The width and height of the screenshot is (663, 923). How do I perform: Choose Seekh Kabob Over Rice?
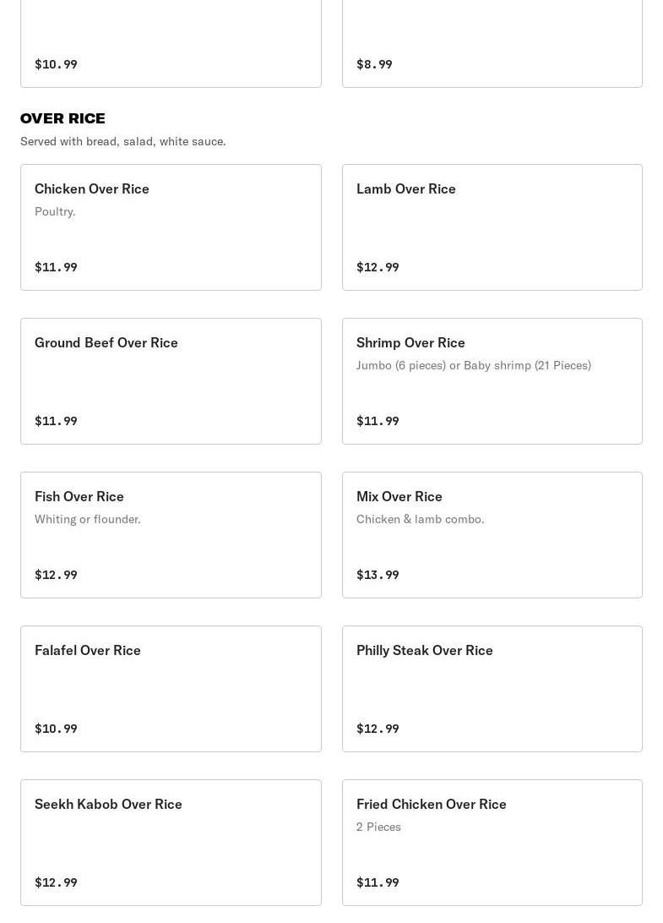tap(171, 842)
